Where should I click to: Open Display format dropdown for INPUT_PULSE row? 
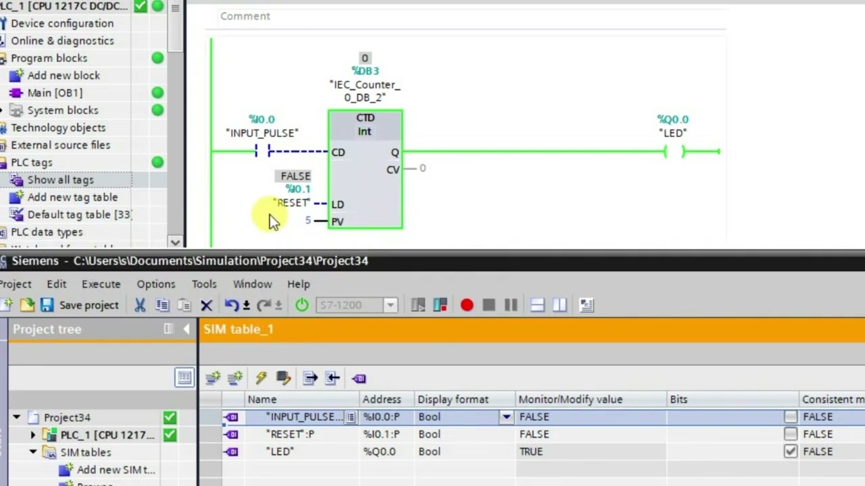click(x=505, y=417)
